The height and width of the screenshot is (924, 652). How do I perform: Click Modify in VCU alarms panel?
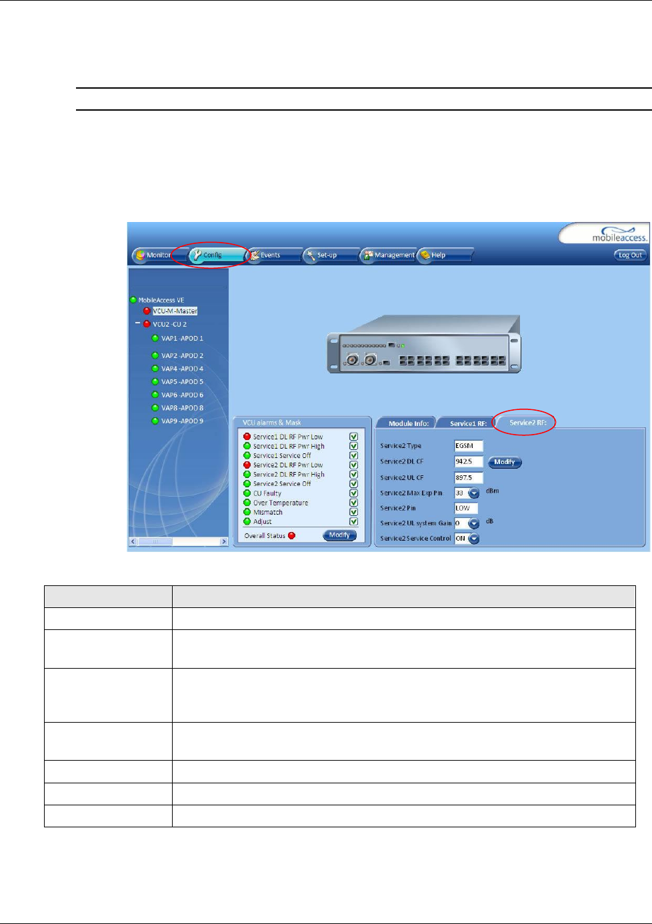pyautogui.click(x=340, y=535)
